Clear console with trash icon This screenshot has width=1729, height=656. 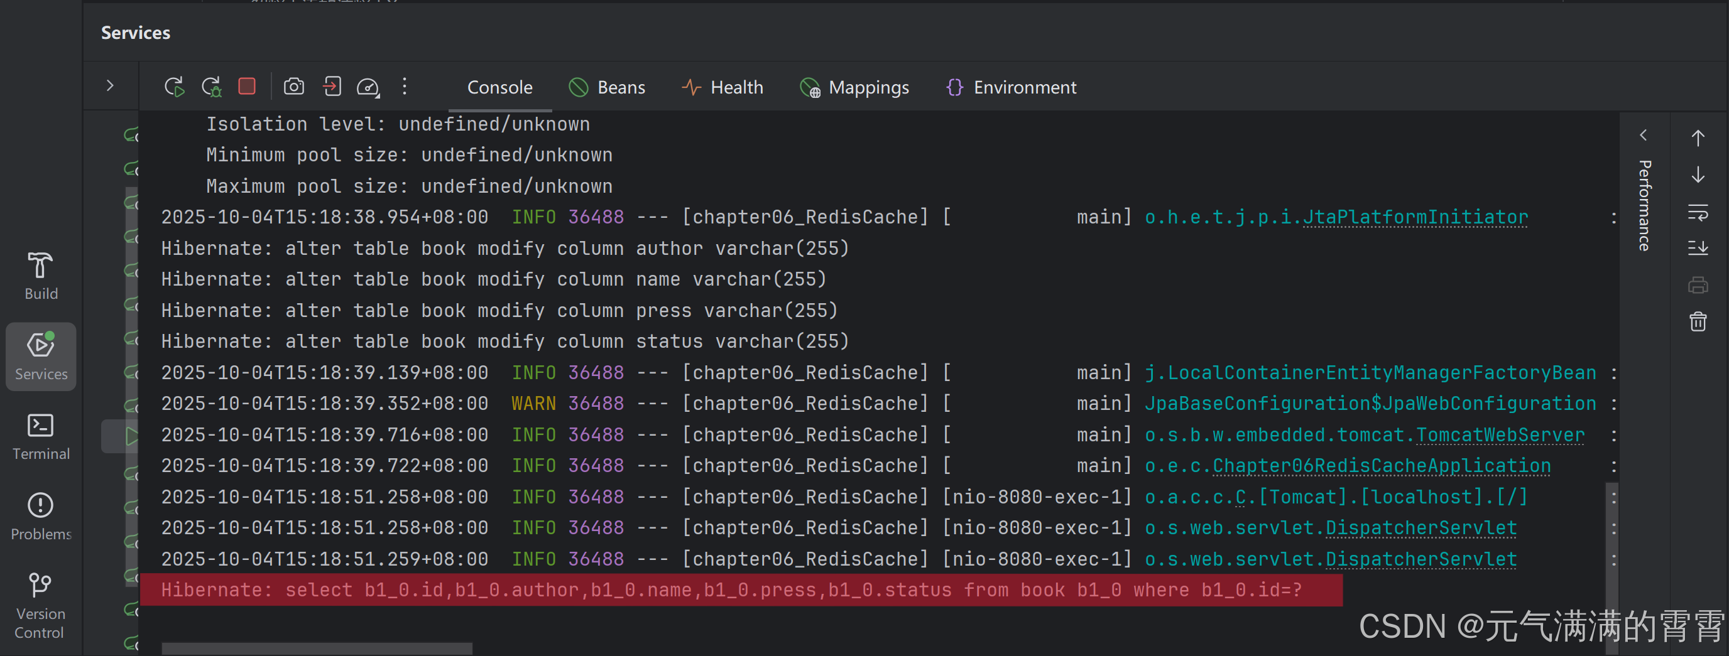click(1698, 321)
